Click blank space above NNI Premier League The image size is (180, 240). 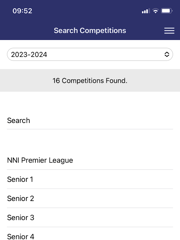tap(90, 142)
